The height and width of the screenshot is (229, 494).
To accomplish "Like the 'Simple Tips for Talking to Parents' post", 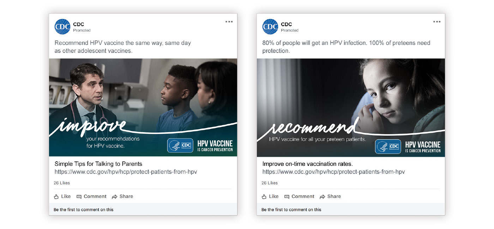I will tap(62, 197).
